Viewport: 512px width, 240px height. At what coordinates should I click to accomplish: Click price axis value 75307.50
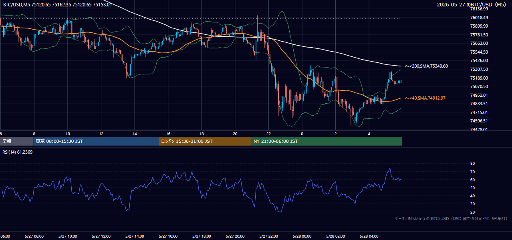click(x=479, y=69)
